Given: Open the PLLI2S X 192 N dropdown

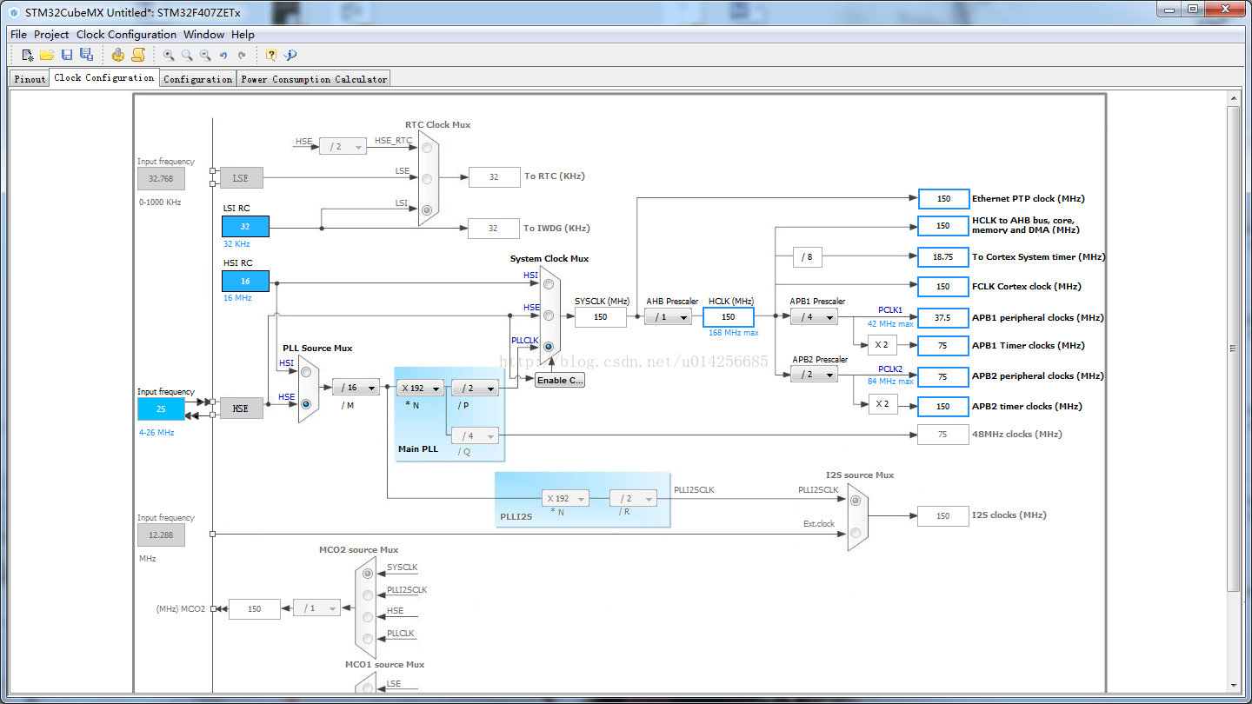Looking at the screenshot, I should (x=565, y=498).
